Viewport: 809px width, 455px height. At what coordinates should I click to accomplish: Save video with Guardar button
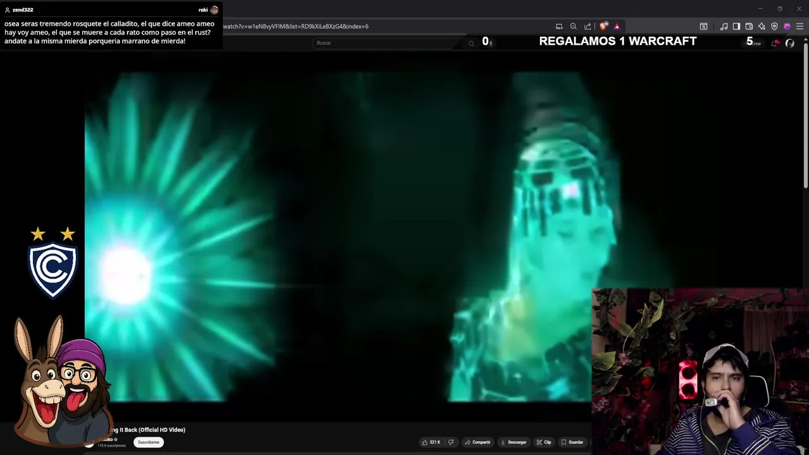573,442
